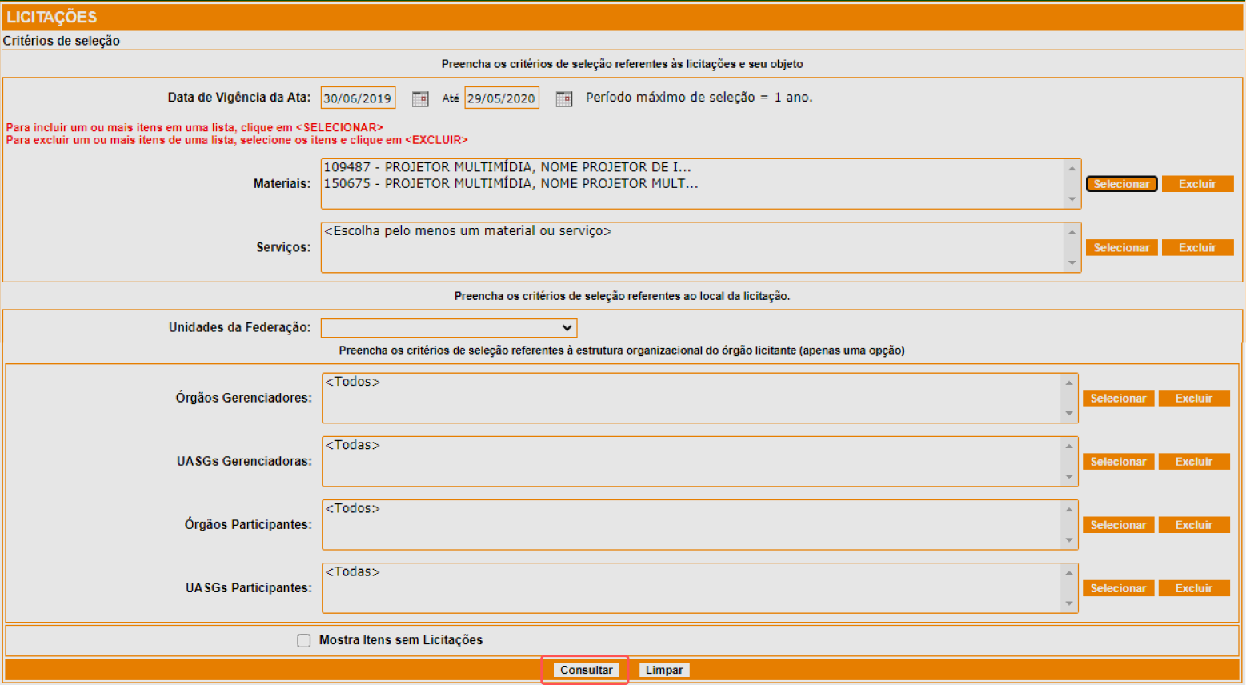Viewport: 1246px width, 685px height.
Task: Click Excluir for Serviços
Action: (1197, 248)
